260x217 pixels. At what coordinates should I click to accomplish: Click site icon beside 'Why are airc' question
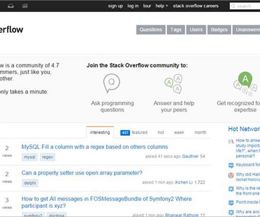click(x=231, y=213)
